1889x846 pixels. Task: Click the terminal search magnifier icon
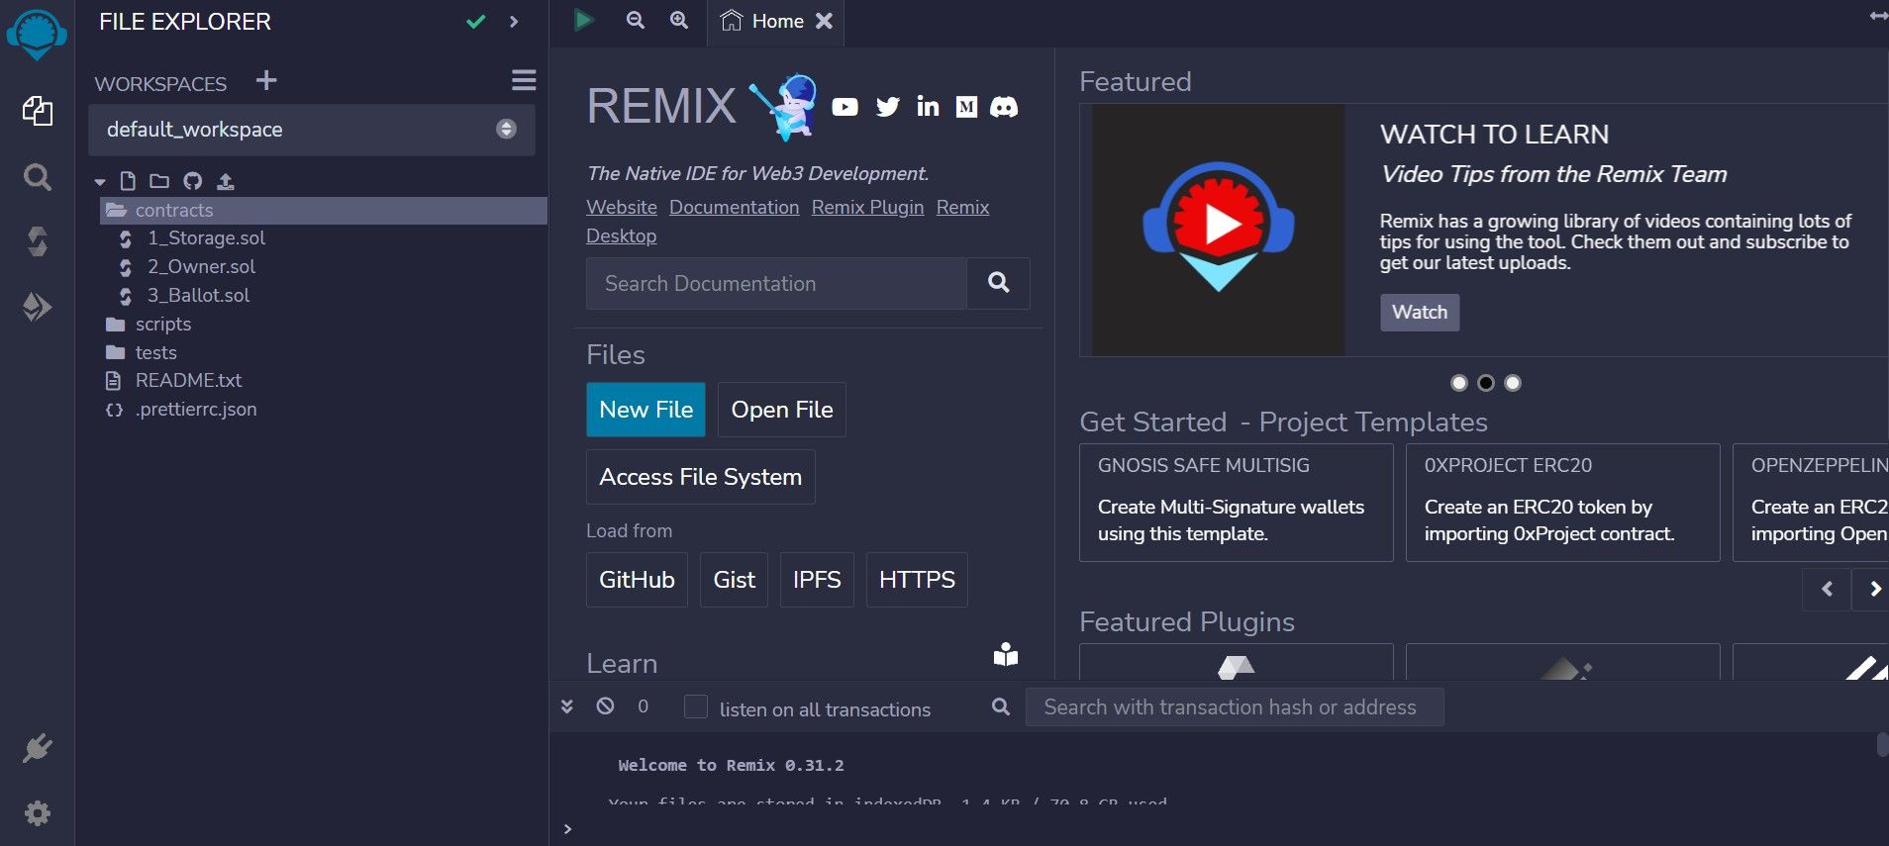(1001, 706)
